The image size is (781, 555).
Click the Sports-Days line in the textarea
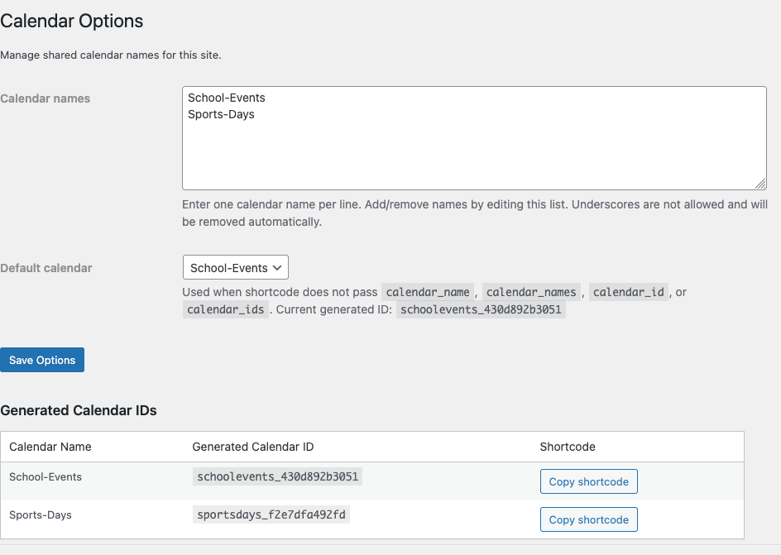point(221,114)
